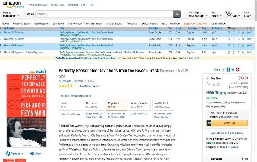Click Today's Deals in top bar
Viewport: 257px width, 162px height.
(x=58, y=5)
